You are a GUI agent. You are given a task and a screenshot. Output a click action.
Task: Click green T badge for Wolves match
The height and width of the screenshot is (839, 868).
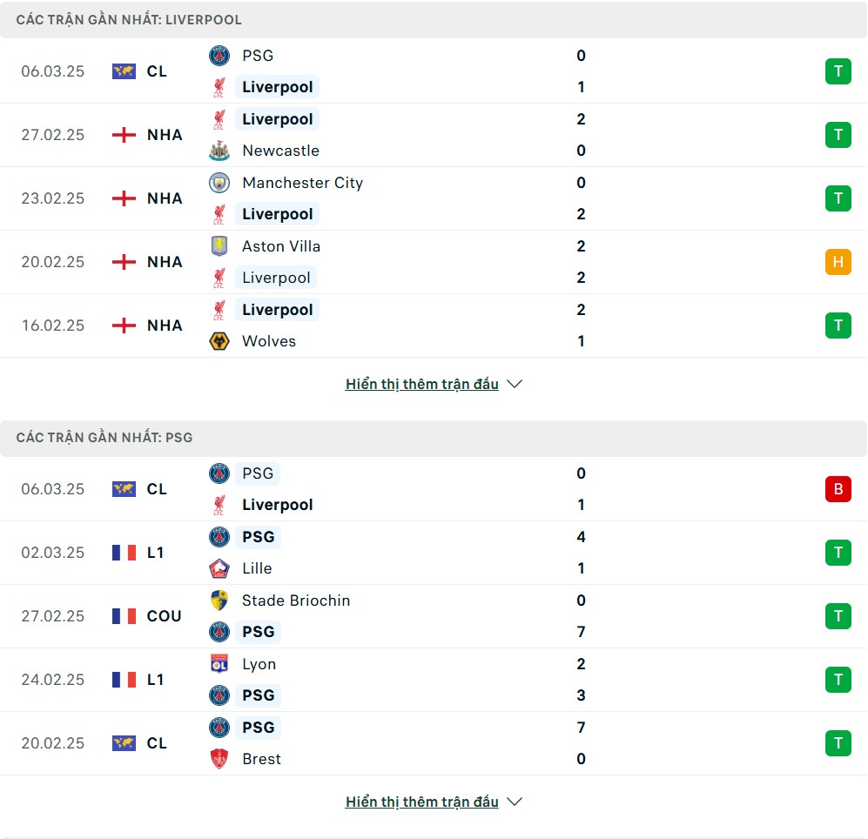click(x=838, y=326)
